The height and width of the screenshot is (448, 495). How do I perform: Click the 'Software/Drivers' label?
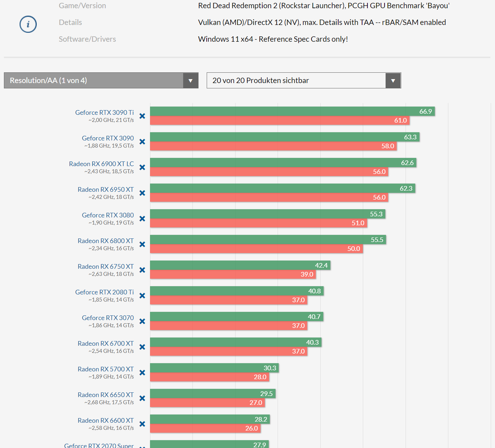87,39
